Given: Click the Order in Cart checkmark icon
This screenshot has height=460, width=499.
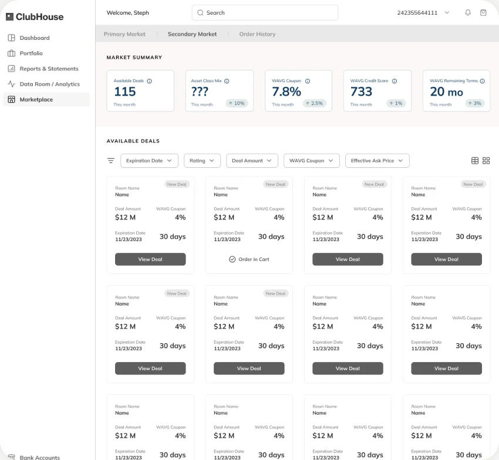Looking at the screenshot, I should pos(232,259).
